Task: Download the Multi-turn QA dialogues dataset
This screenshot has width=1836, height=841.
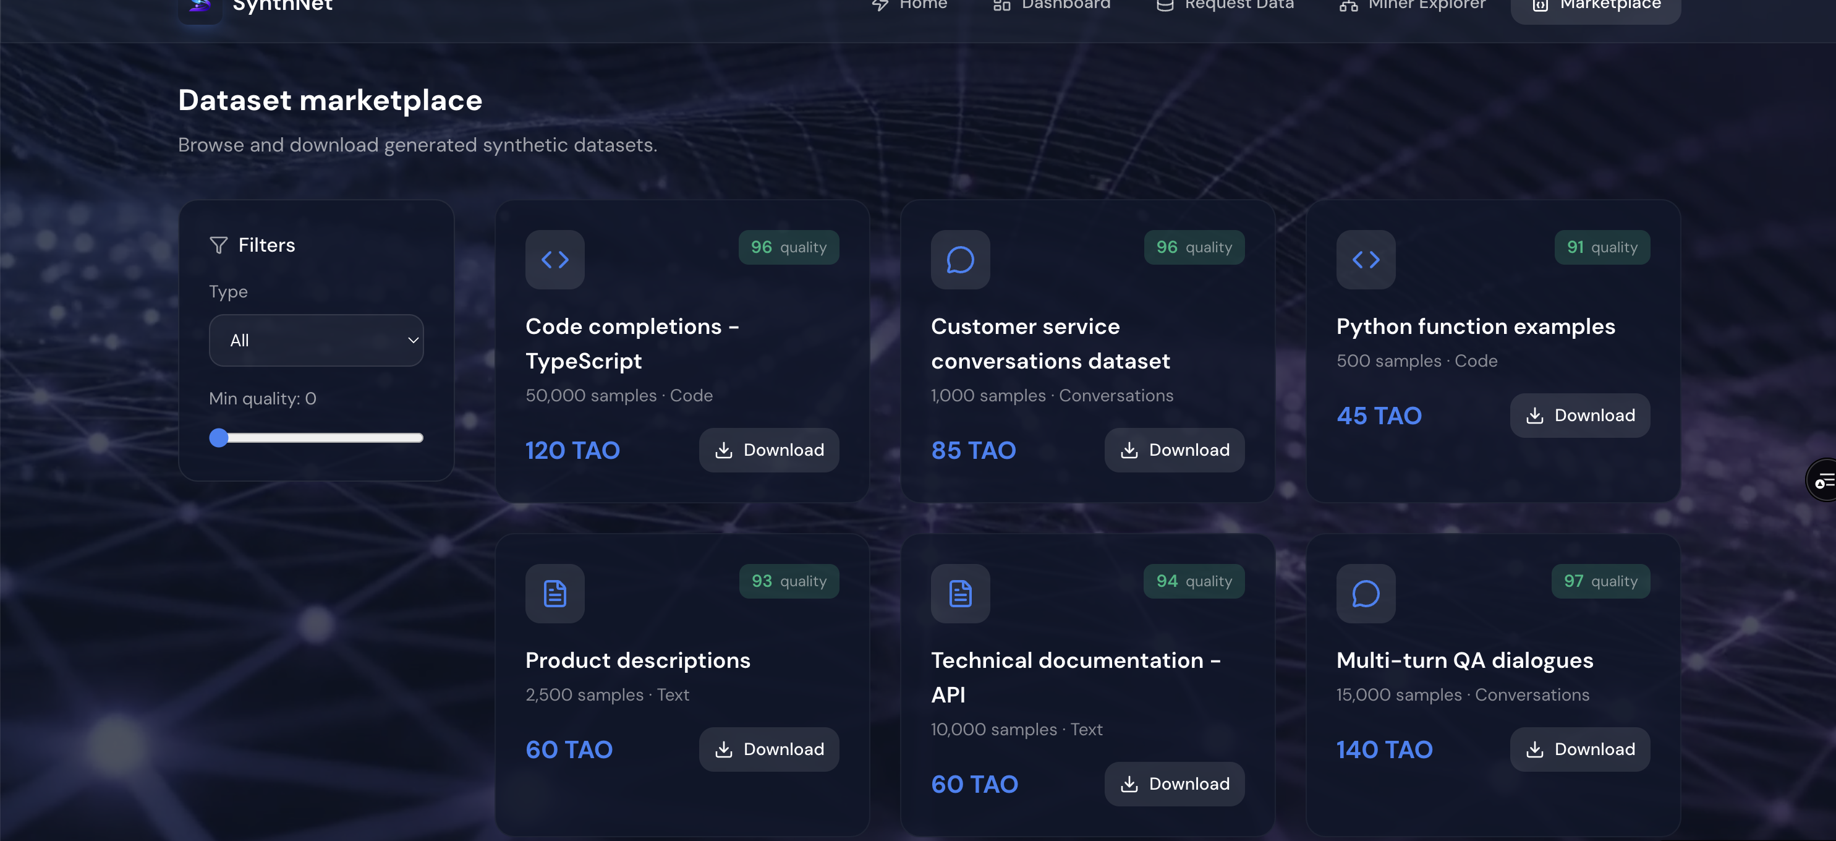Action: click(x=1579, y=749)
